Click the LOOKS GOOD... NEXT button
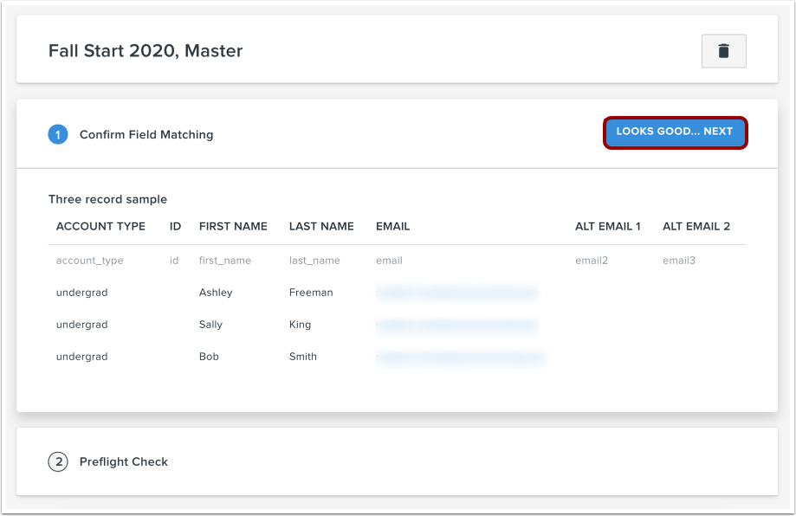Viewport: 796px width, 516px height. [x=675, y=132]
